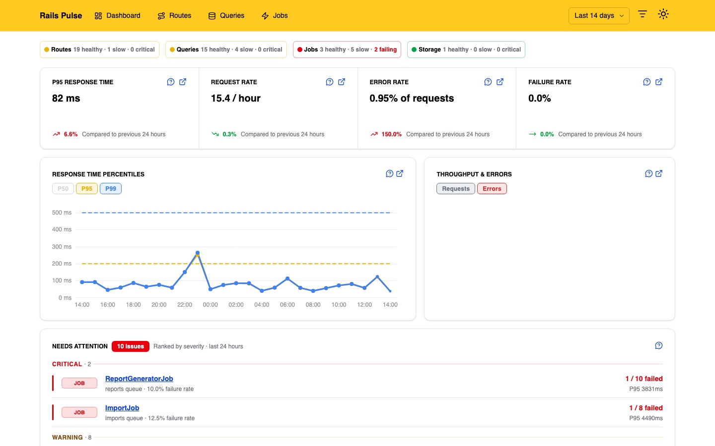The width and height of the screenshot is (715, 446).
Task: Click the JOB tag beside ImportJob
Action: 79,412
